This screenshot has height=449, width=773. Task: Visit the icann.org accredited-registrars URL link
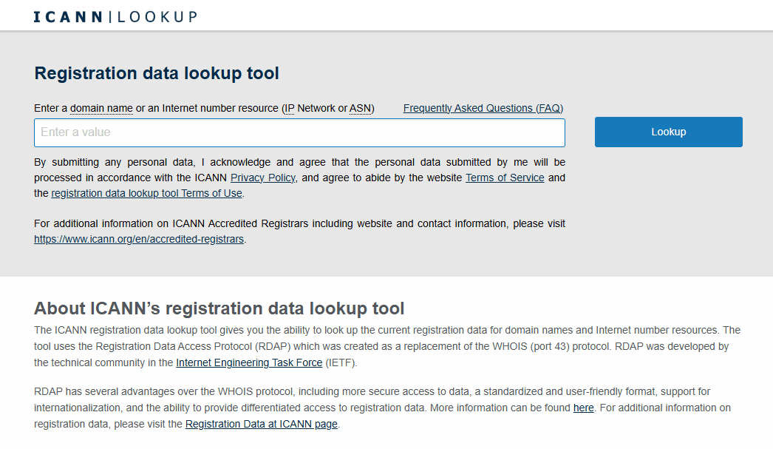tap(139, 239)
